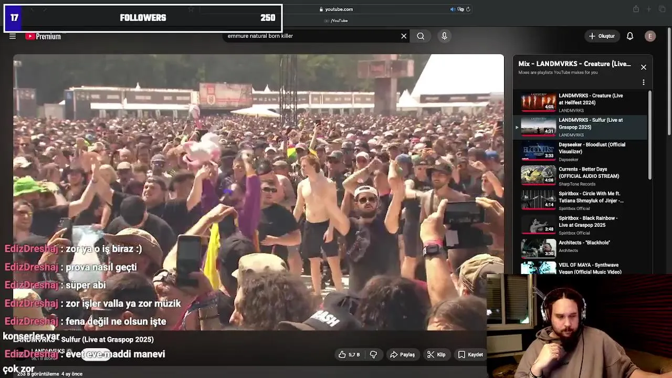Play LANDMVRKS Sulfur Graspop thumbnail in playlist

coord(538,127)
